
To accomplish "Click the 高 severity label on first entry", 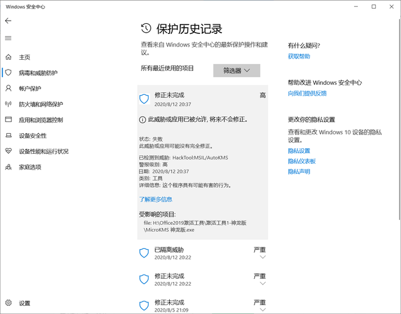I will [x=263, y=95].
